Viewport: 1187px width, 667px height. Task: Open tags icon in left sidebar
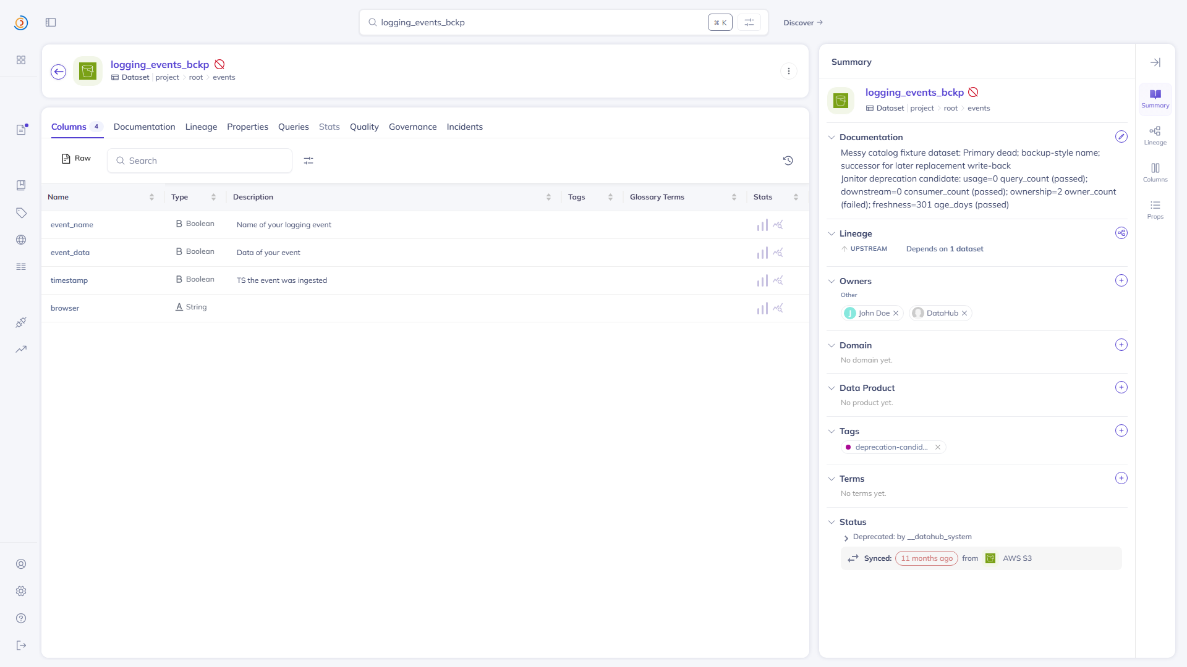tap(21, 212)
